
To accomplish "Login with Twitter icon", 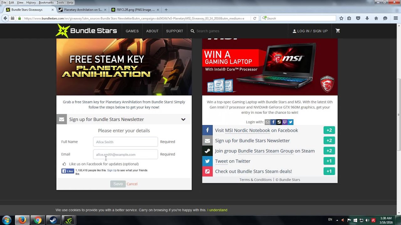I will pyautogui.click(x=291, y=122).
